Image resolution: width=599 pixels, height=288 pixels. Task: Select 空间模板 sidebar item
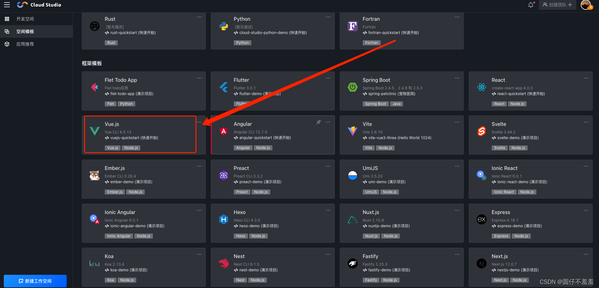click(36, 31)
